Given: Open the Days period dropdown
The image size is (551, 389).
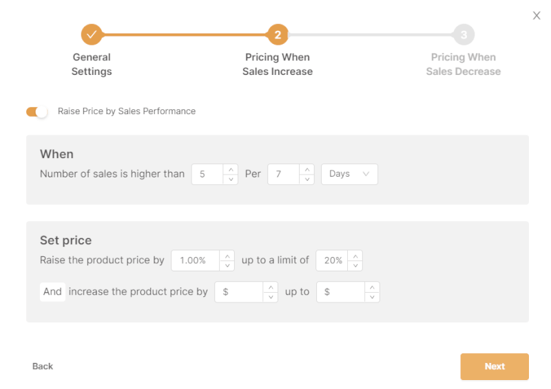Looking at the screenshot, I should pos(349,174).
